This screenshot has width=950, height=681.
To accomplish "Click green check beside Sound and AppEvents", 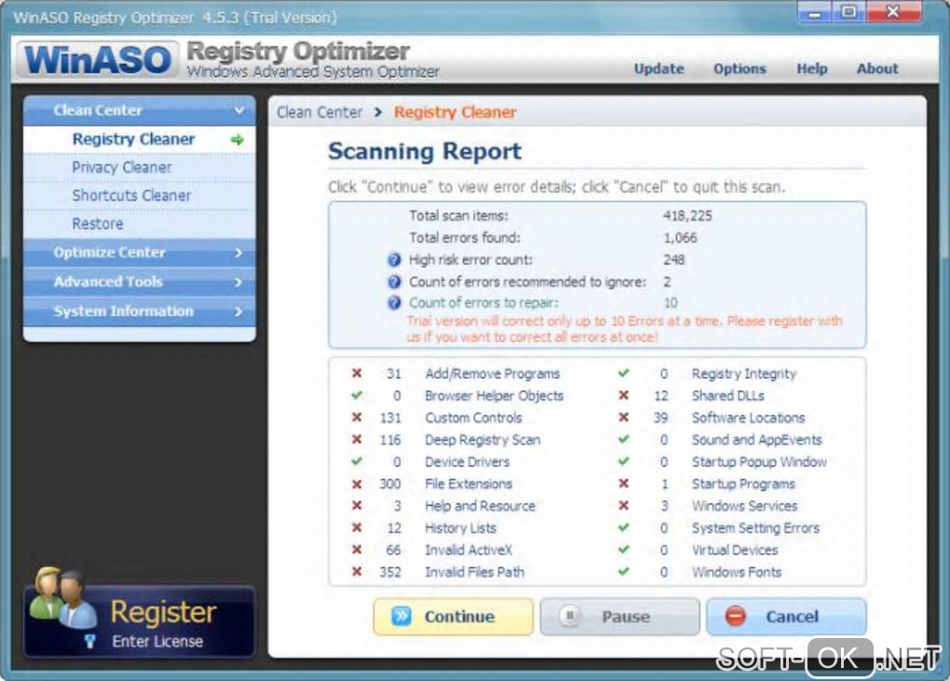I will coord(623,440).
